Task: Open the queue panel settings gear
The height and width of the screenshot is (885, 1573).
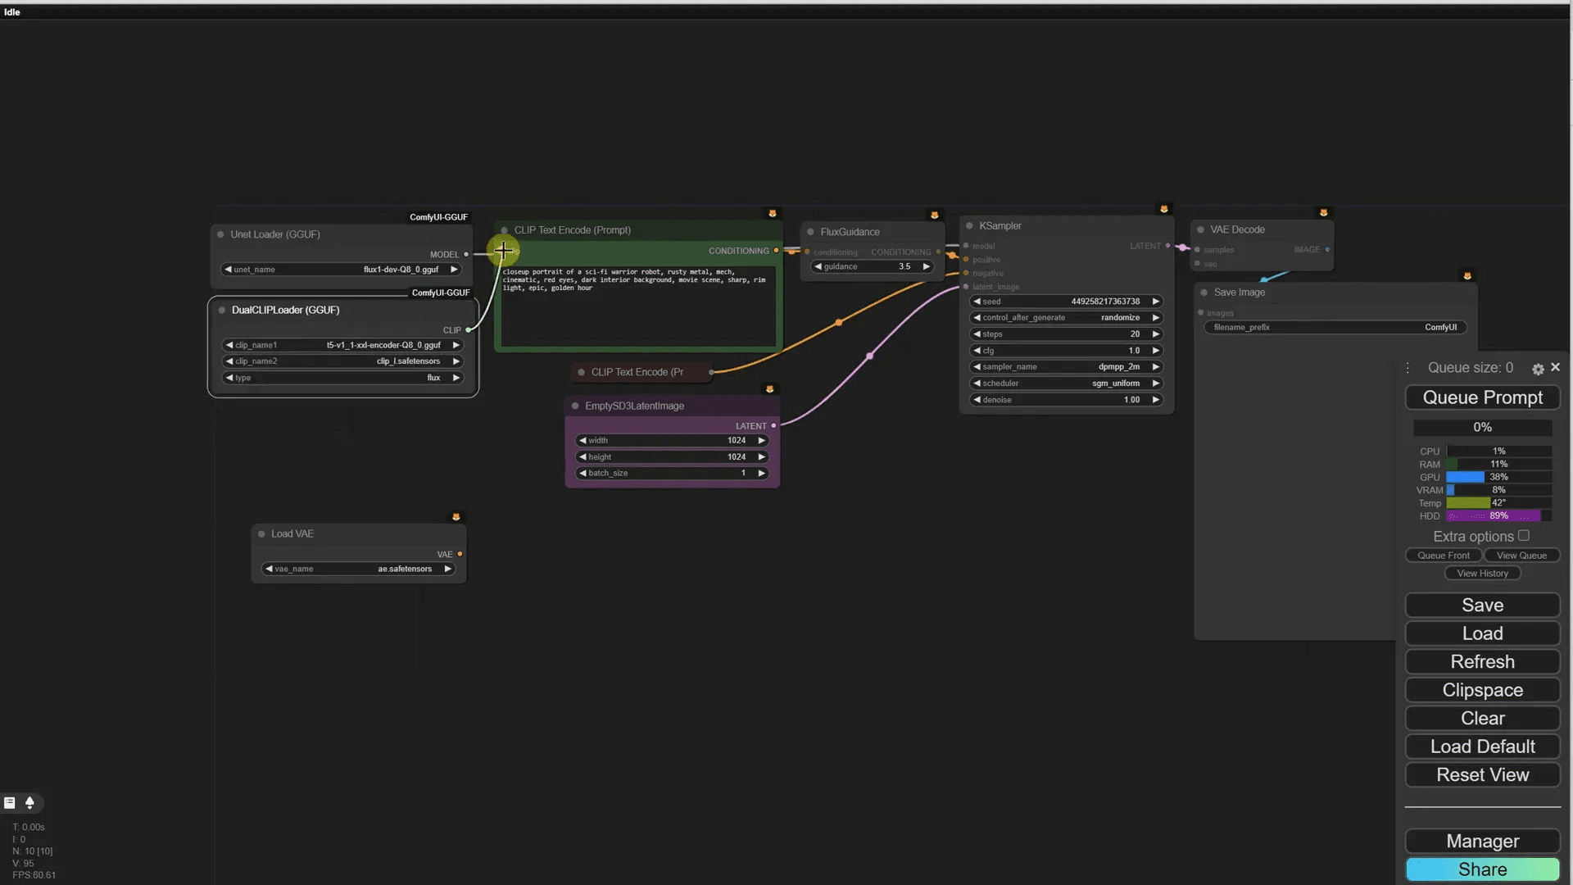Action: [1538, 369]
